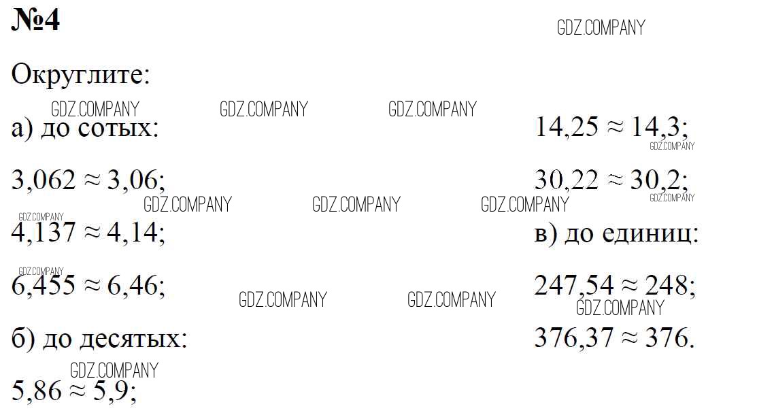Click the equation 30,22 ≈ 30,2

click(611, 180)
